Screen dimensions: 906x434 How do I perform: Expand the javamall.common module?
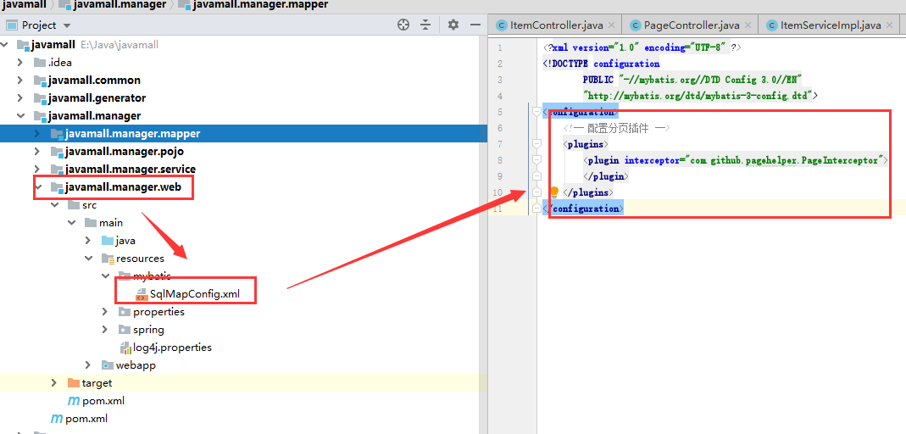[x=21, y=81]
